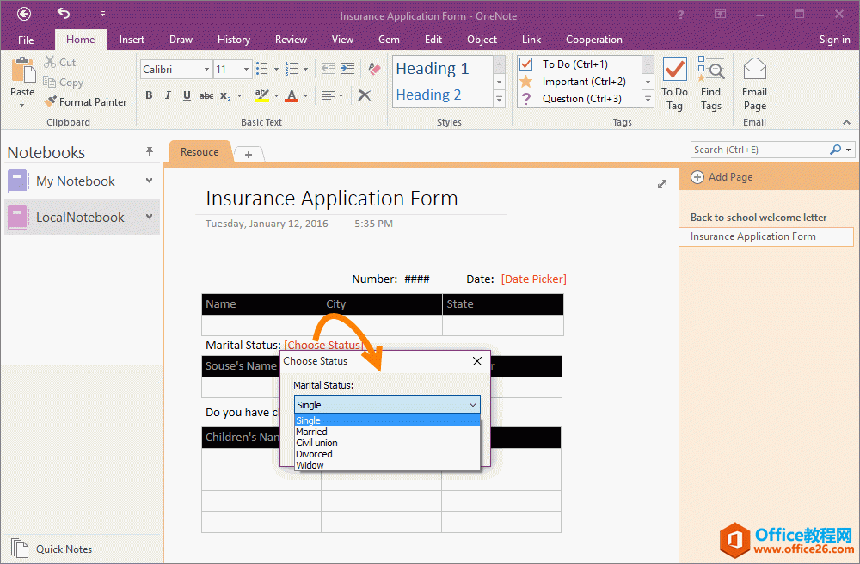The image size is (860, 564).
Task: Click the To Do Tag icon
Action: 674,84
